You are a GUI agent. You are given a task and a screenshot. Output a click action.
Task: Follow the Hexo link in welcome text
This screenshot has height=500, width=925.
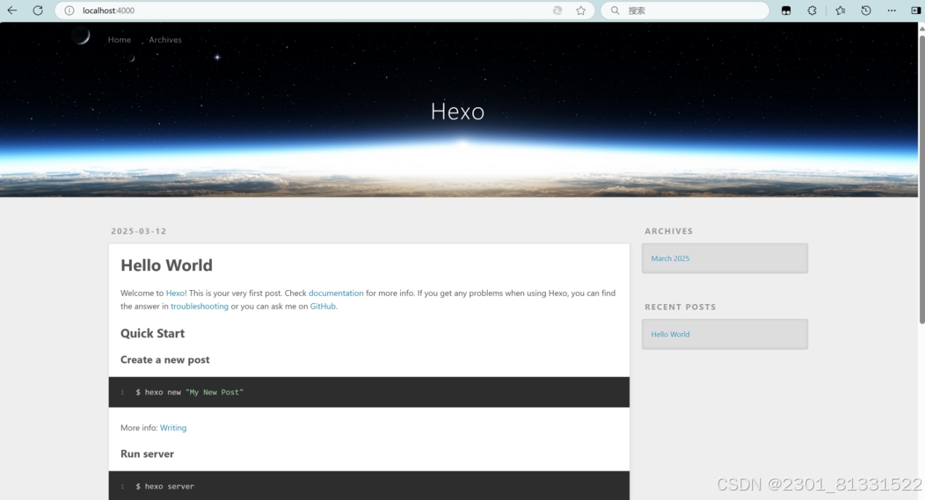point(175,293)
